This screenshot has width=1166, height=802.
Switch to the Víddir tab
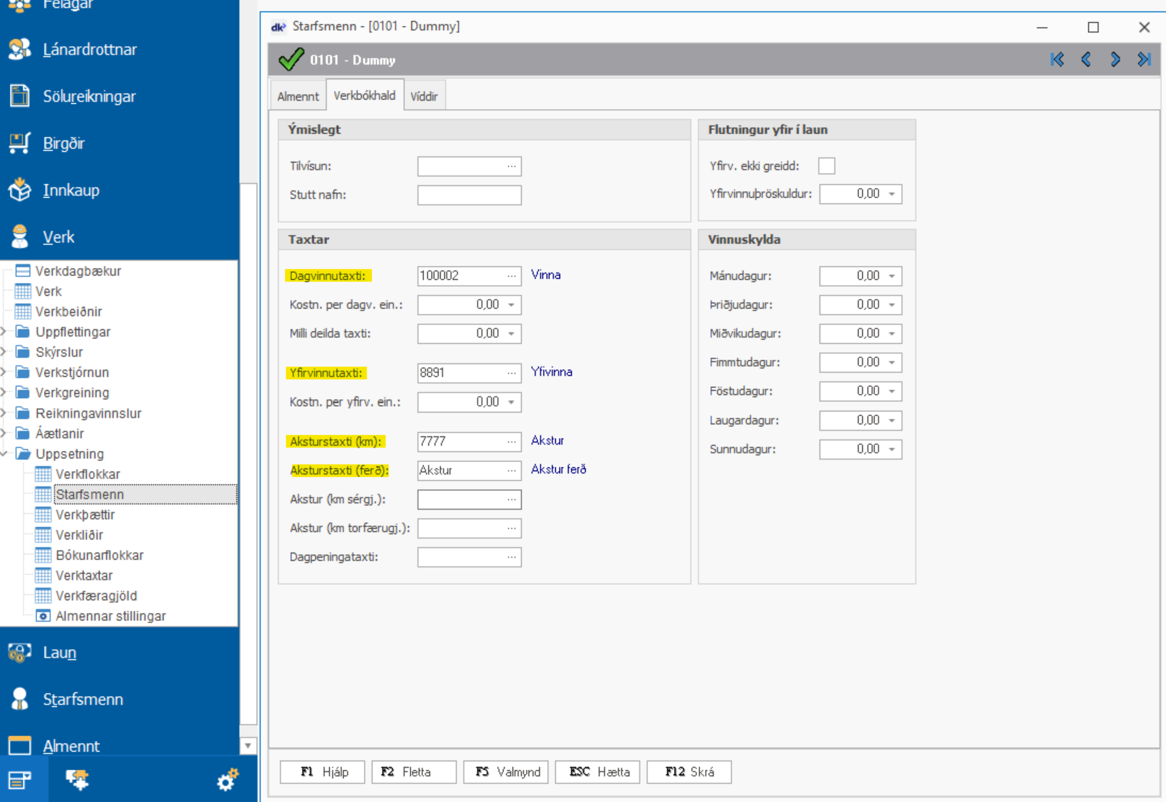click(x=424, y=96)
